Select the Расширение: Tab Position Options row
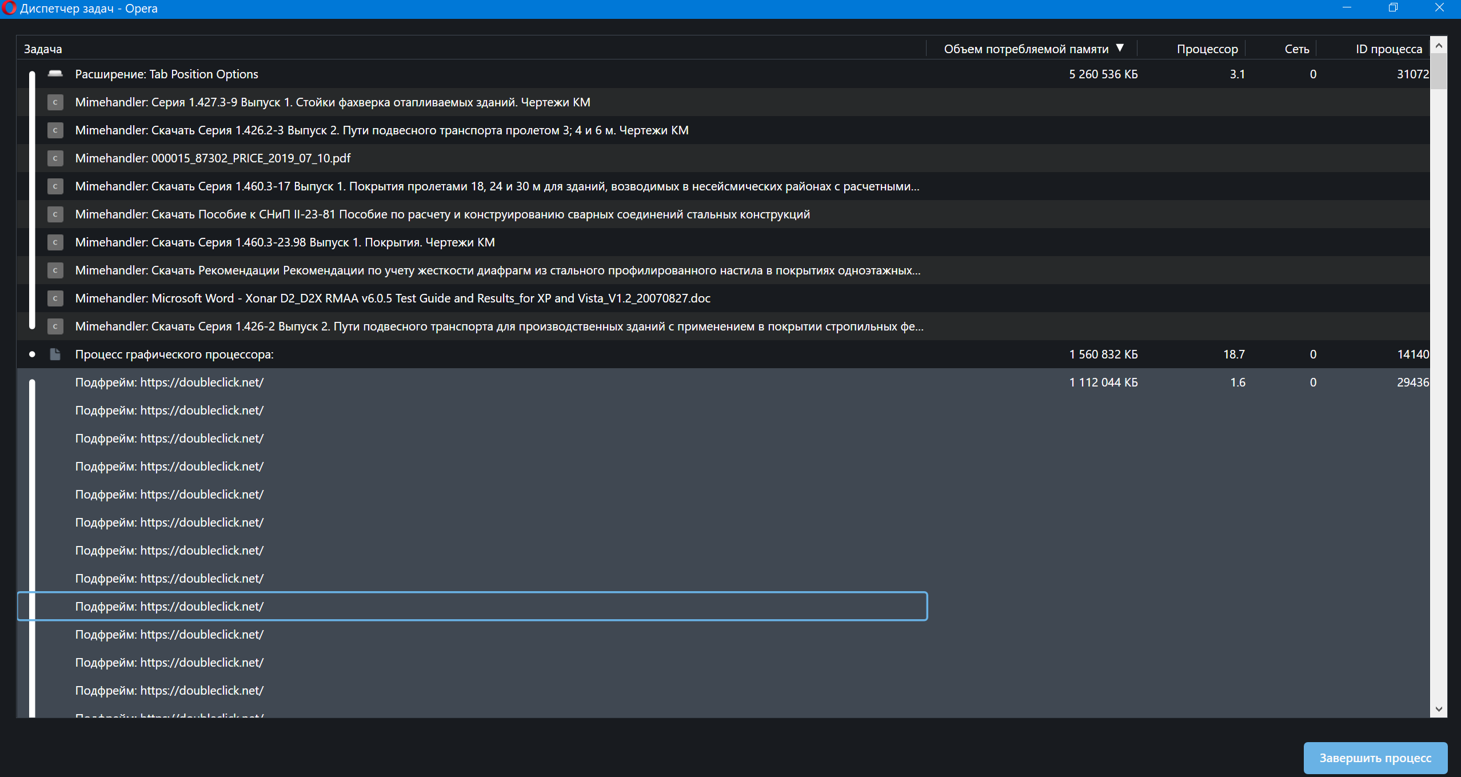The width and height of the screenshot is (1461, 777). [x=723, y=74]
